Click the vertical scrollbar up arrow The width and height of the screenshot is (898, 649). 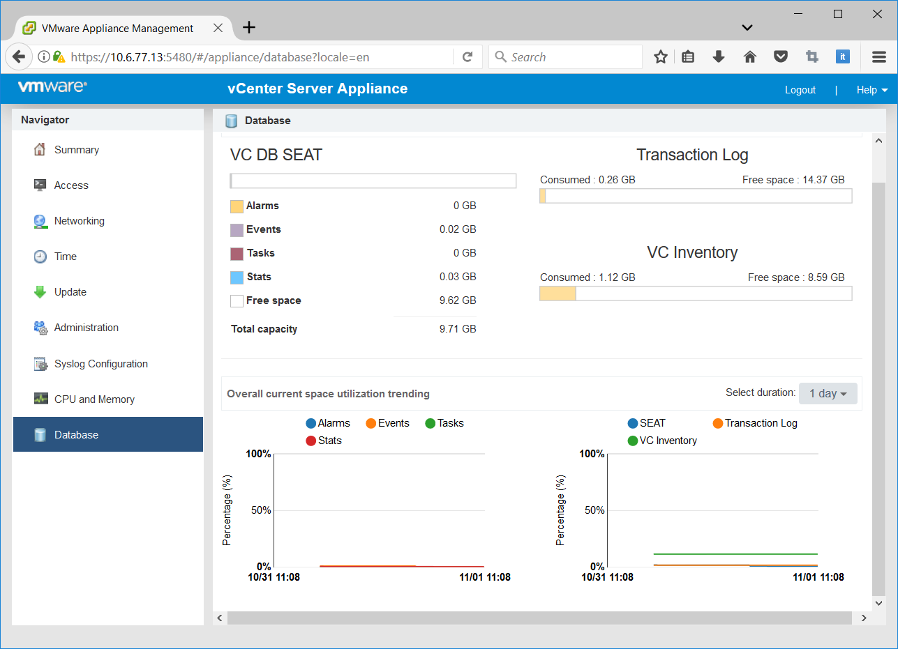point(879,141)
